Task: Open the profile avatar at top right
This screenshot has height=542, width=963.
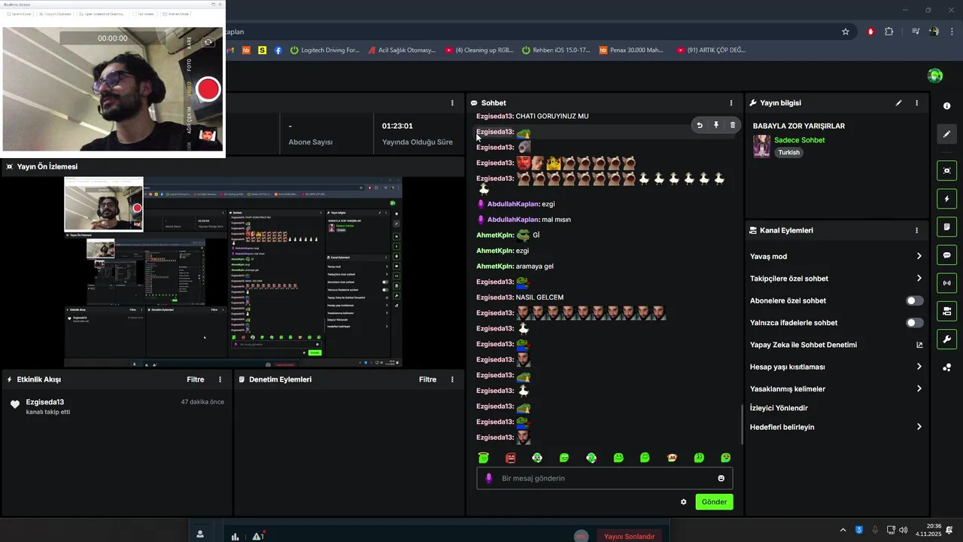Action: 935,75
